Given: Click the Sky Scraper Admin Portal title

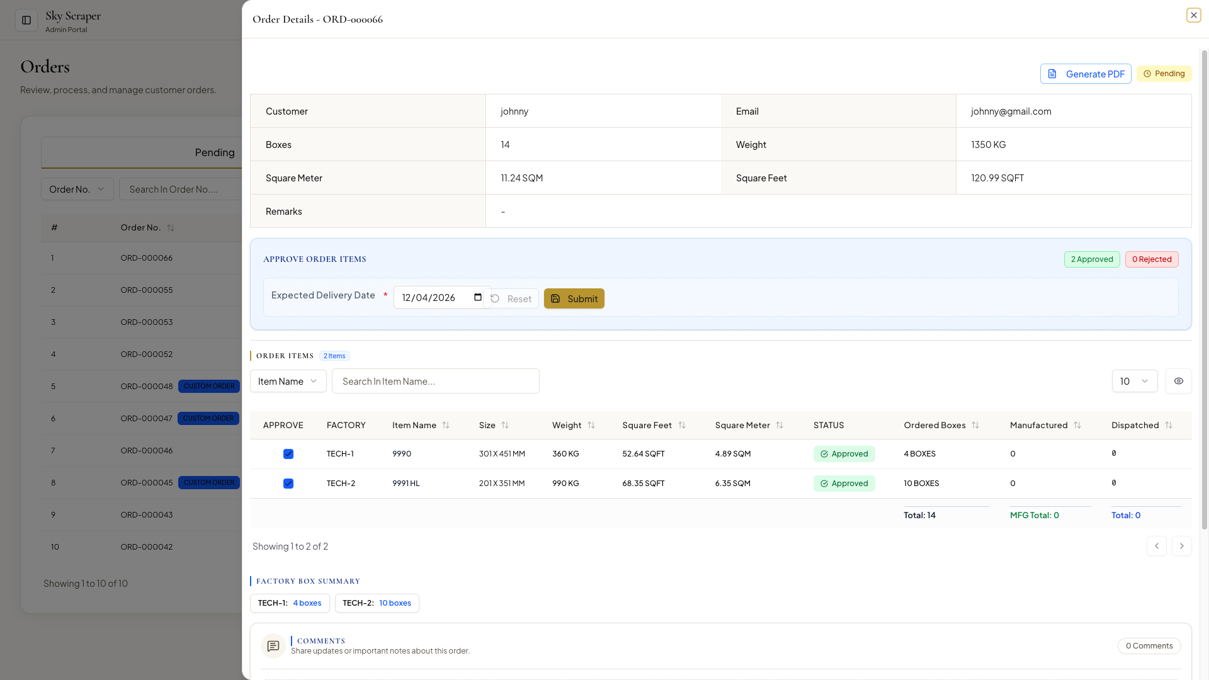Looking at the screenshot, I should tap(73, 21).
